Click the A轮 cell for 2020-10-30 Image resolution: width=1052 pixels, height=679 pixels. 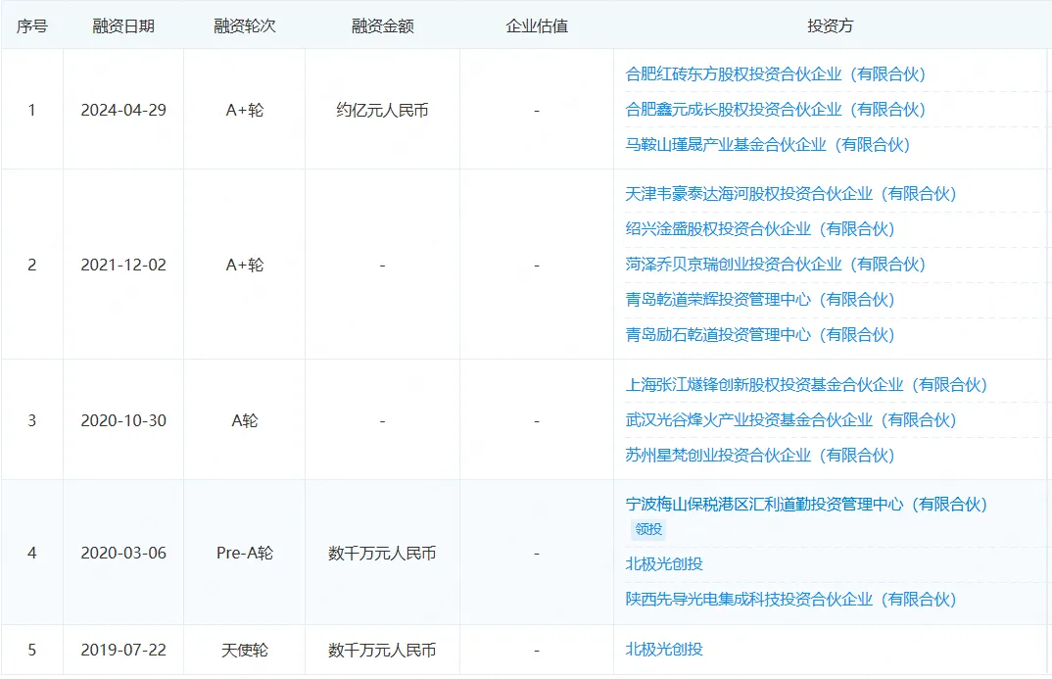tap(245, 420)
